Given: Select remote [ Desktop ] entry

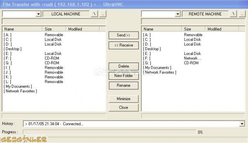Looking at the screenshot, I should point(152,49).
